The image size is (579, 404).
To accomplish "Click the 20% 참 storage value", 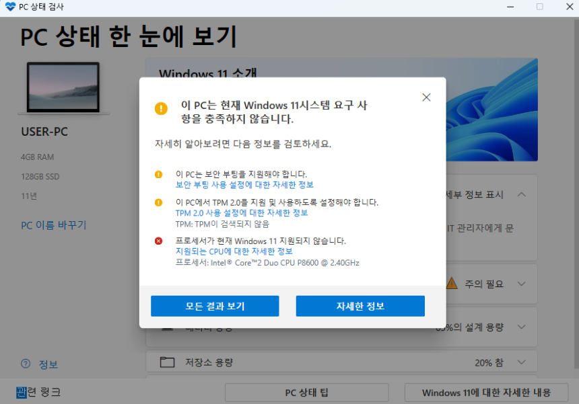I will pos(489,363).
